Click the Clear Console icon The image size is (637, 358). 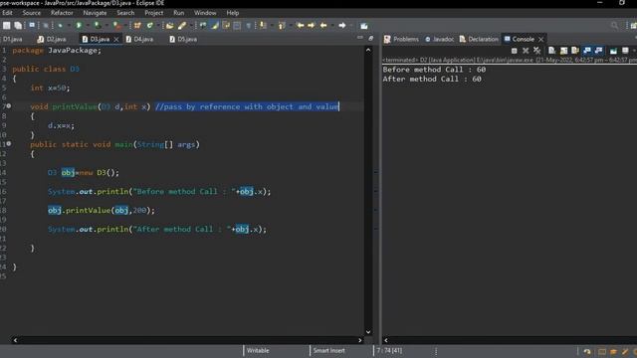click(551, 51)
